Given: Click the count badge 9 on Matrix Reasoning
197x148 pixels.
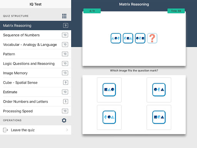Looking at the screenshot, I should (x=65, y=25).
